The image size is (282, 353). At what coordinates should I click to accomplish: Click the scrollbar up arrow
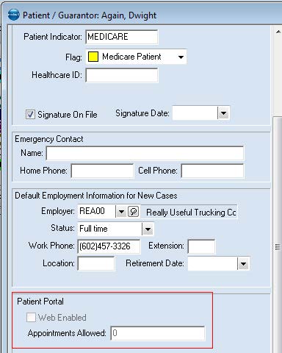coord(278,32)
